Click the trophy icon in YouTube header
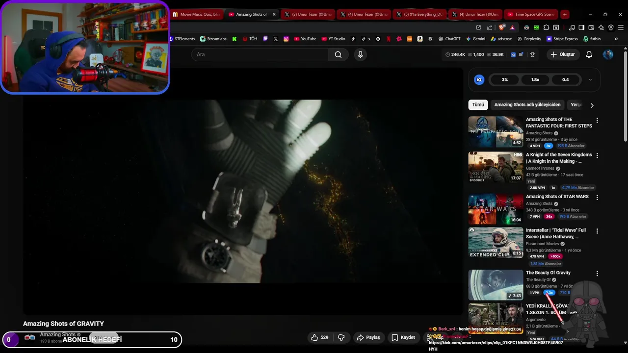Image resolution: width=628 pixels, height=353 pixels. click(x=532, y=54)
